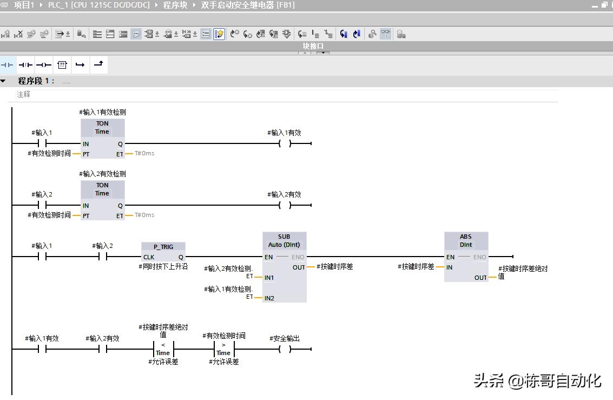Insert an empty box instruction
Viewport: 613px width, 400px height.
pos(62,65)
